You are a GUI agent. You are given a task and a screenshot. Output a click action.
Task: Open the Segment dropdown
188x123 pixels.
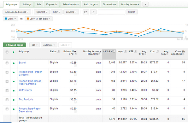click(x=42, y=12)
